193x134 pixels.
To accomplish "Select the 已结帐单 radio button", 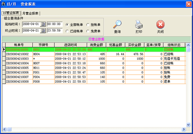I will [67, 31].
